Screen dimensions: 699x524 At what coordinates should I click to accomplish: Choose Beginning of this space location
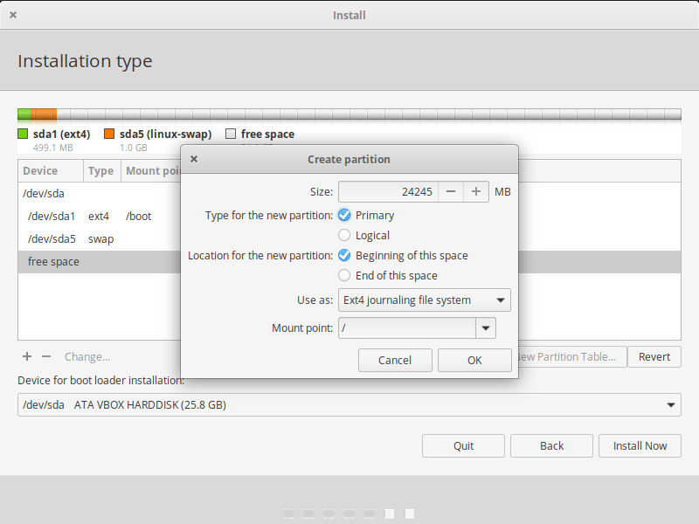[344, 255]
